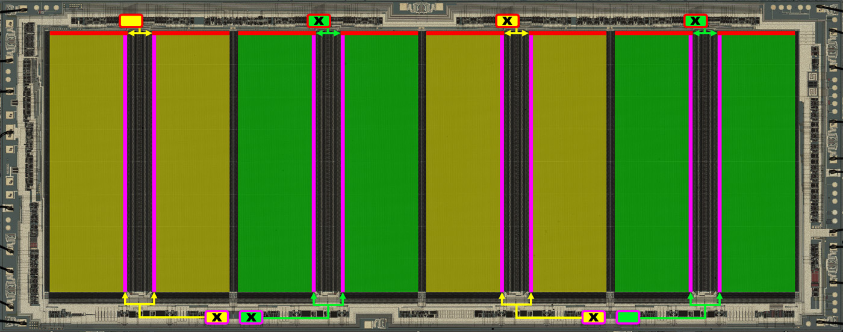Click the dark divider between first yellow and green sections
Screen dimensions: 843x332
pos(234,162)
